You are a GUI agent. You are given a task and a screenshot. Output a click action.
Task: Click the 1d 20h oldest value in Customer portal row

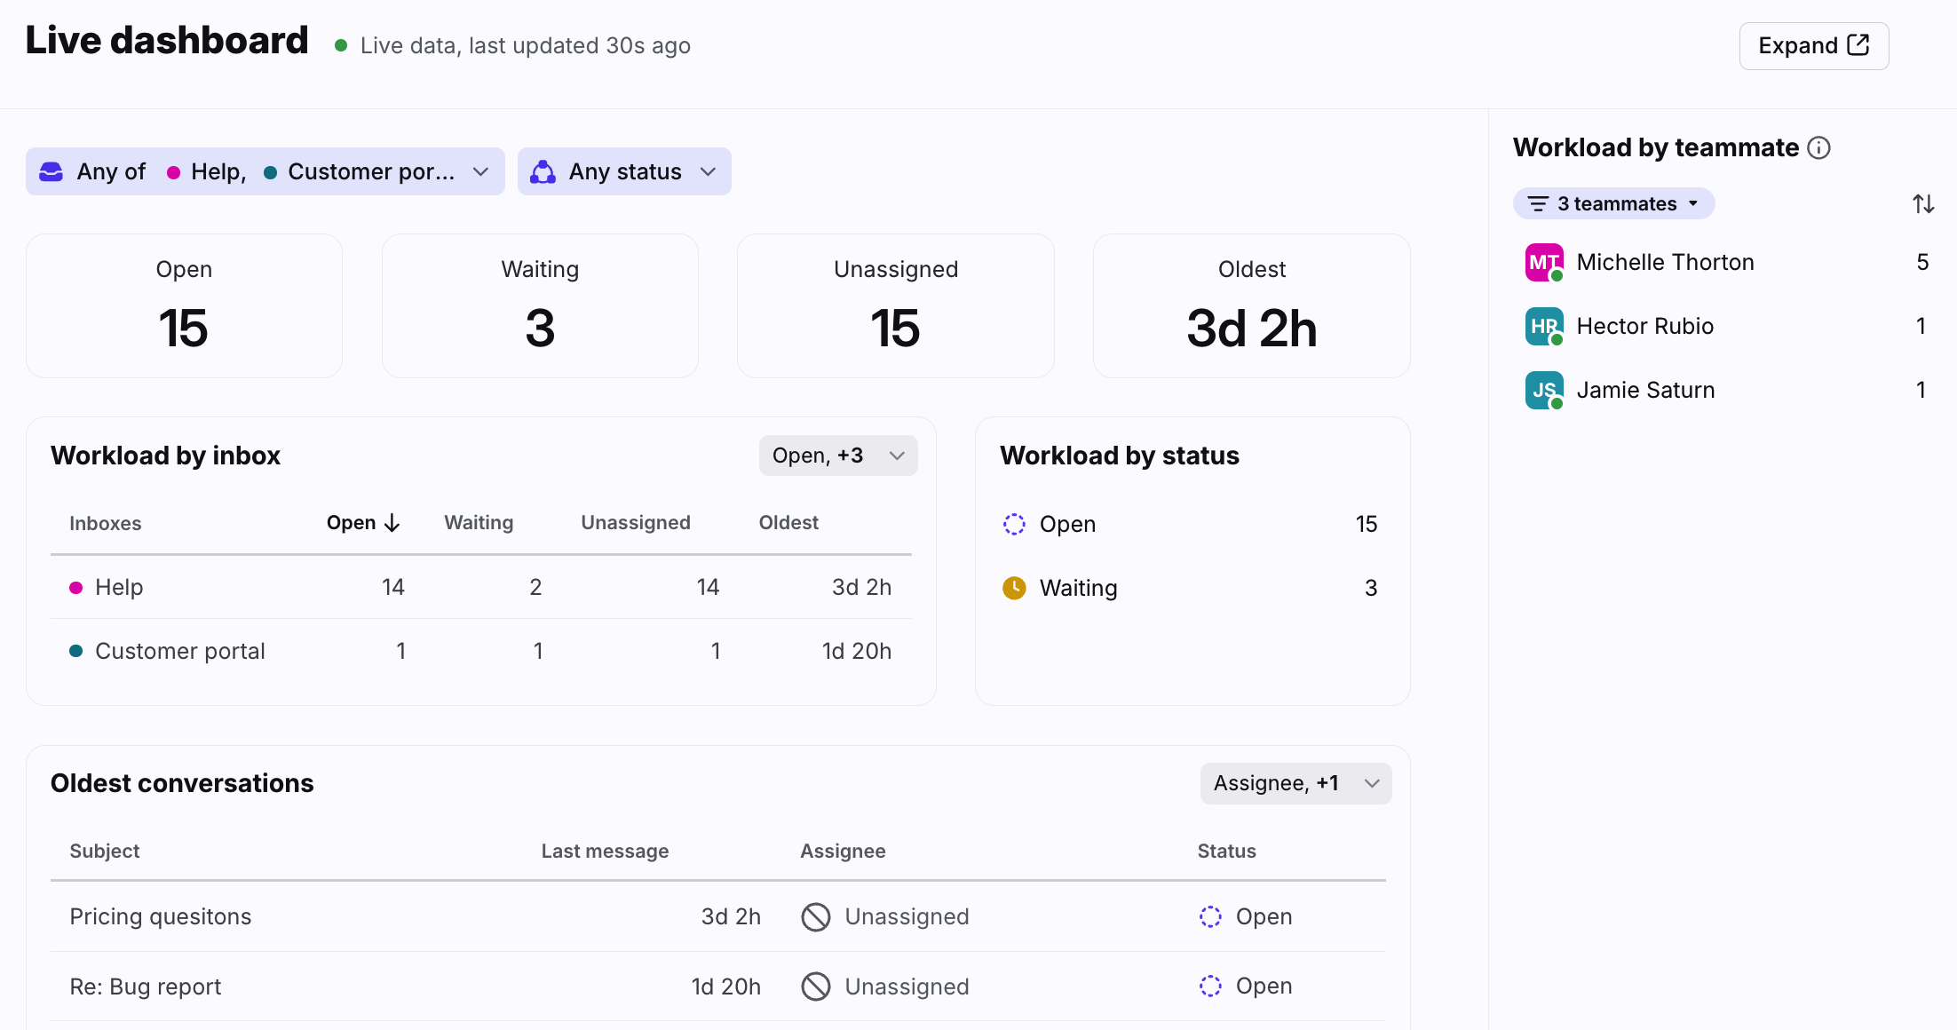(x=857, y=652)
